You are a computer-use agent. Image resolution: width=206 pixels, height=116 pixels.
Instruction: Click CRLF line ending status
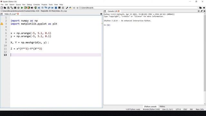tap(185, 109)
